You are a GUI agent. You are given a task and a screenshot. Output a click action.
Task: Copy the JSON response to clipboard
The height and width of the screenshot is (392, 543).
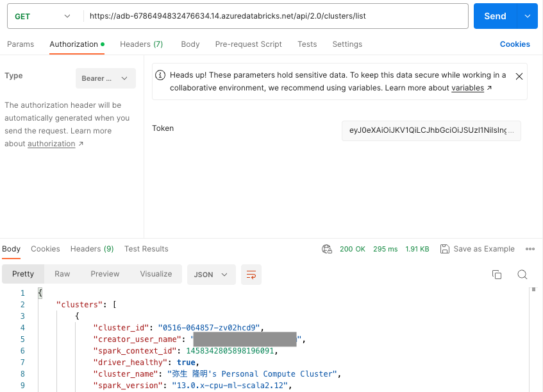pyautogui.click(x=497, y=274)
